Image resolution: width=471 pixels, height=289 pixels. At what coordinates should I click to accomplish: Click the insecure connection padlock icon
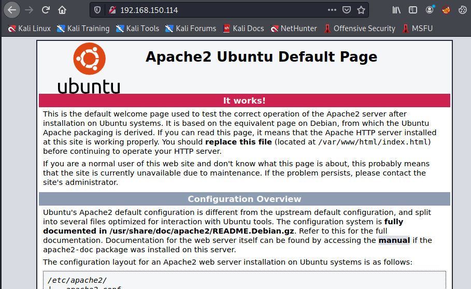point(111,10)
